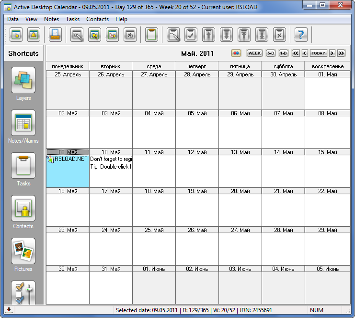
Task: Click the move task to bottom icon
Action: tap(262, 35)
